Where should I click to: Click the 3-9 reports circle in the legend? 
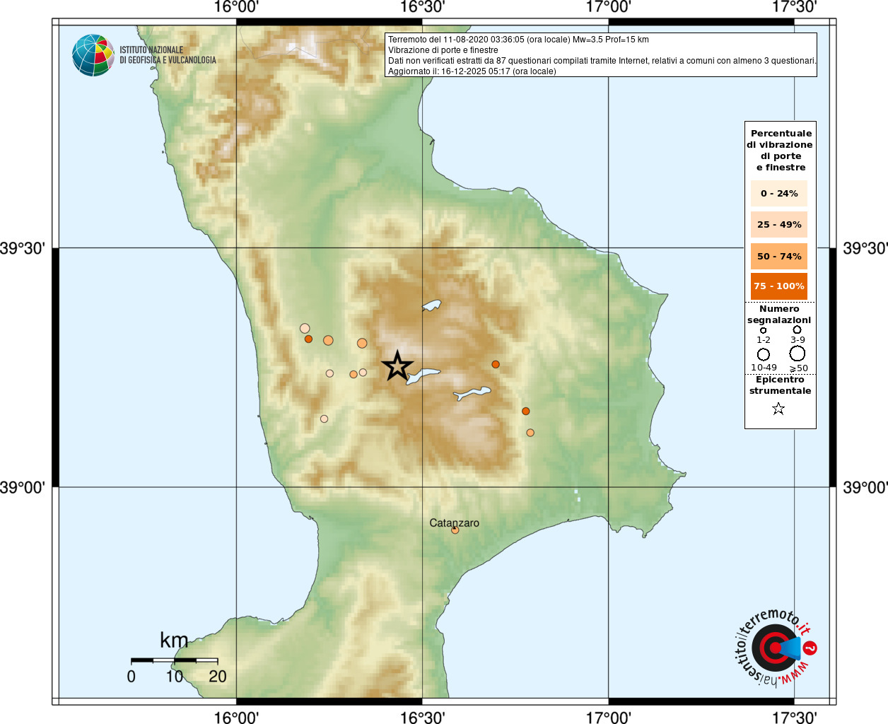point(797,329)
